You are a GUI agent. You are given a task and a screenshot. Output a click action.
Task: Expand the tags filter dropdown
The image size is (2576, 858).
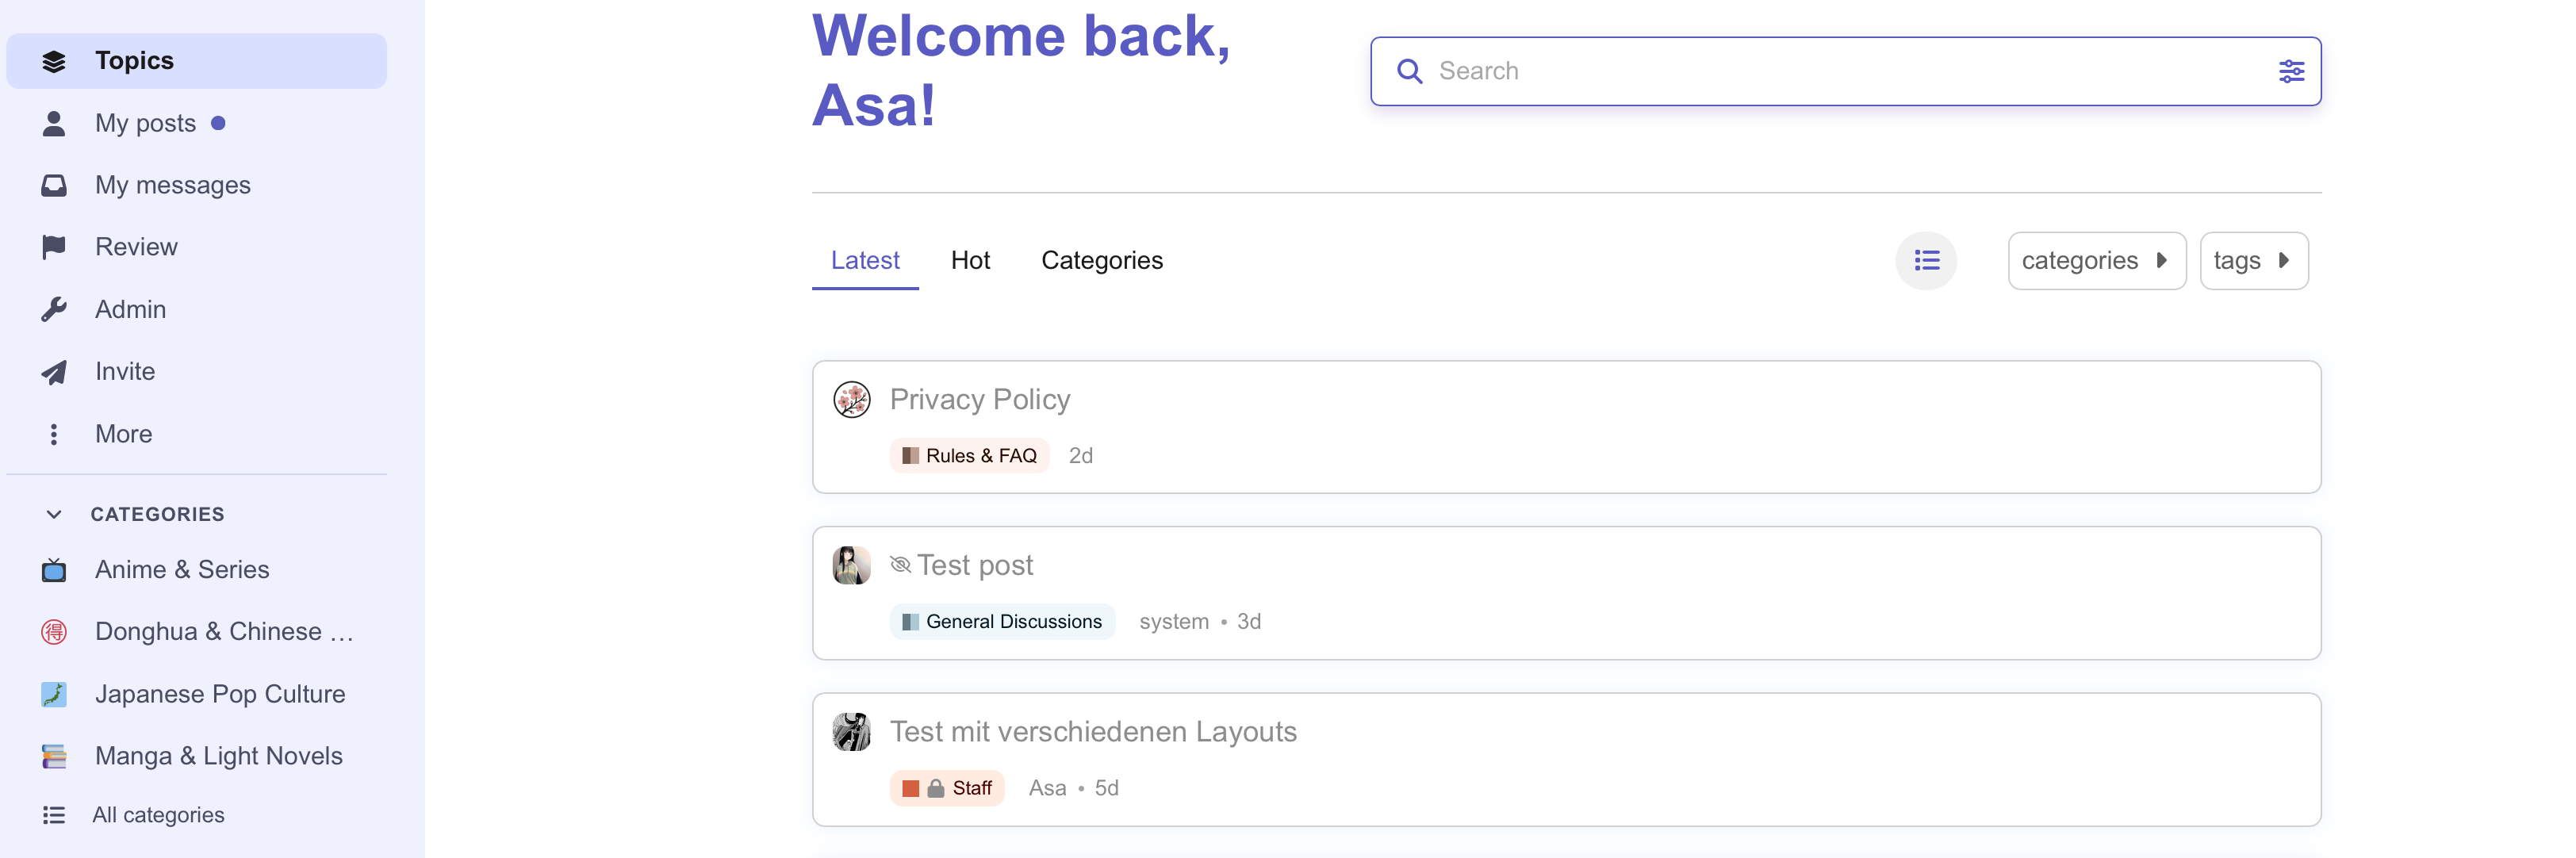2253,261
